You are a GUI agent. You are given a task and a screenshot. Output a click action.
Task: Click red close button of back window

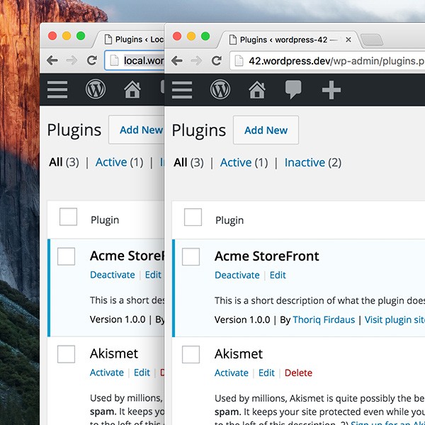click(x=52, y=36)
